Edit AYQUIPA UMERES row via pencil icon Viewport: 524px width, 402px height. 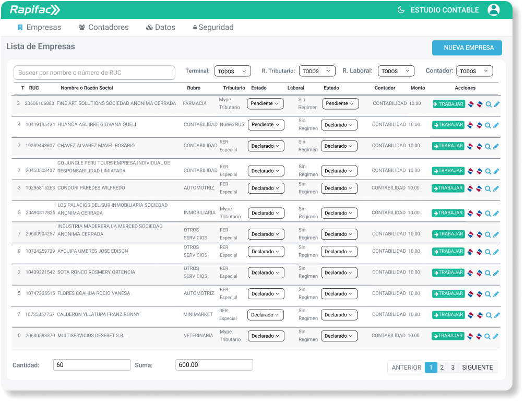point(496,252)
